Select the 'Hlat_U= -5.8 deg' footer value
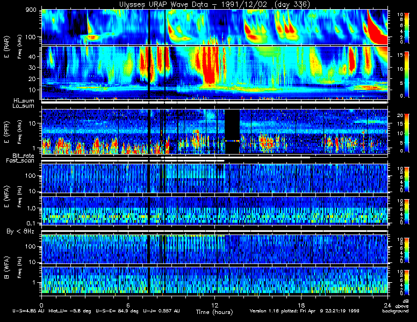The image size is (417, 322). 70,311
